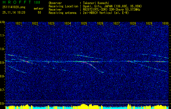Image resolution: width=171 pixels, height=109 pixels.
Task: Click the 0.7 frequency axis label
Action: pyautogui.click(x=2, y=90)
